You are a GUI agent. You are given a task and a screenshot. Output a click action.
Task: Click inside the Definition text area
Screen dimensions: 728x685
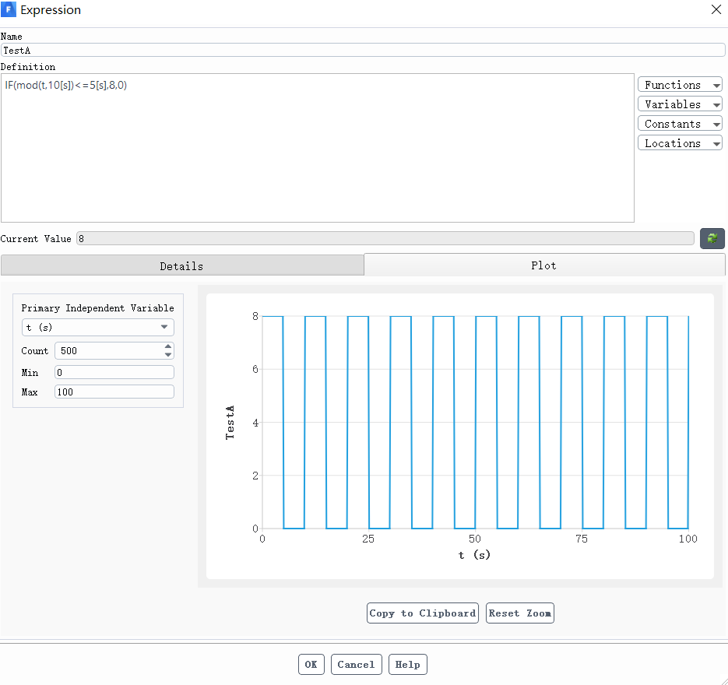(x=318, y=148)
